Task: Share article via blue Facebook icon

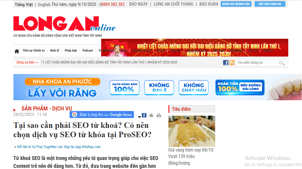Action: coord(144,115)
